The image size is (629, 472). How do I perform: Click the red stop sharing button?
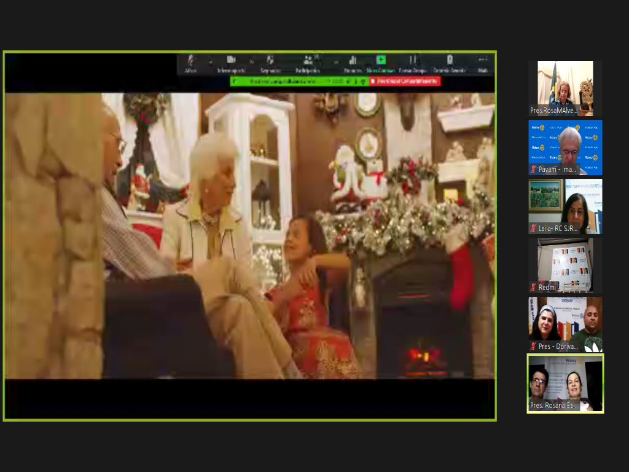[405, 81]
